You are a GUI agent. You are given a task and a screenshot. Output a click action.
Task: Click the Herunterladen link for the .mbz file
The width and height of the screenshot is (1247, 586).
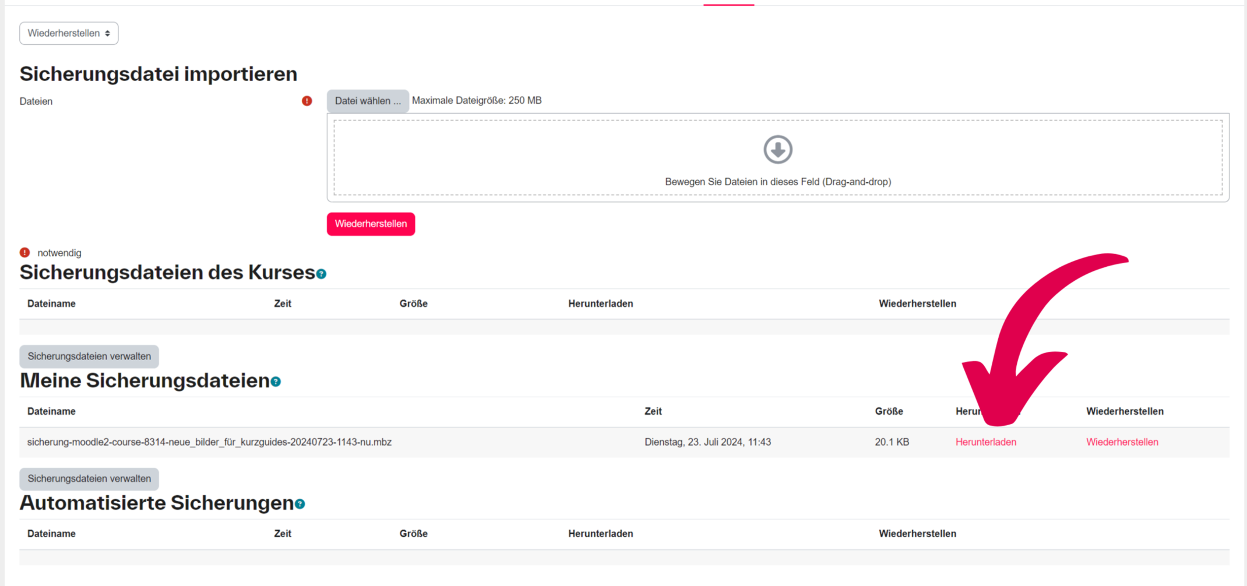tap(985, 442)
